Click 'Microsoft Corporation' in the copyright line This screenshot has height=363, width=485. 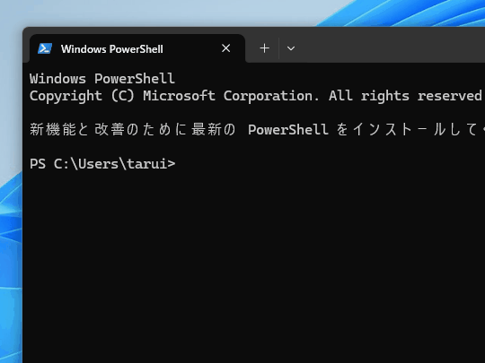click(231, 96)
